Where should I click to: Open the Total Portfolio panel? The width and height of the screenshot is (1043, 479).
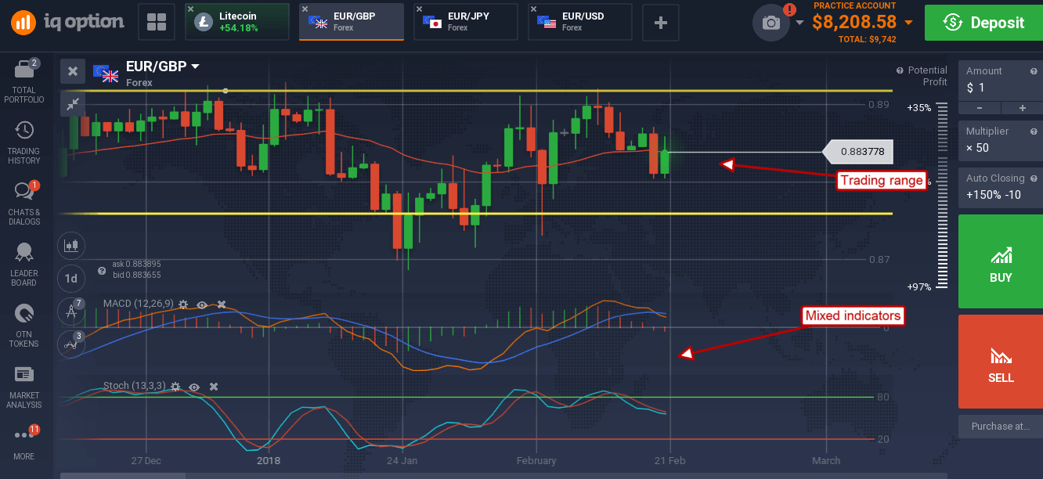coord(23,81)
